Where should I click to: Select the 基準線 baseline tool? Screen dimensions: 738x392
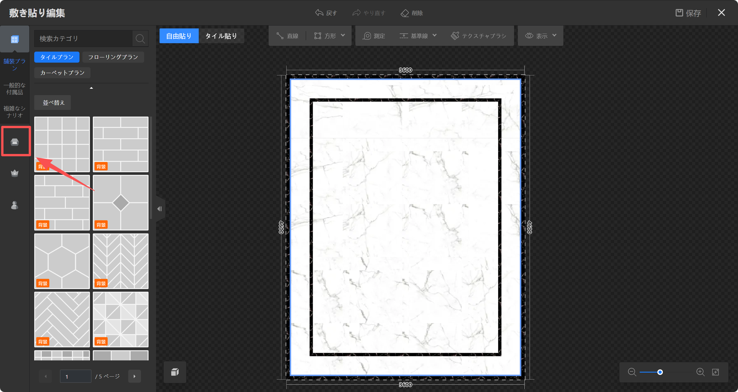click(x=414, y=36)
